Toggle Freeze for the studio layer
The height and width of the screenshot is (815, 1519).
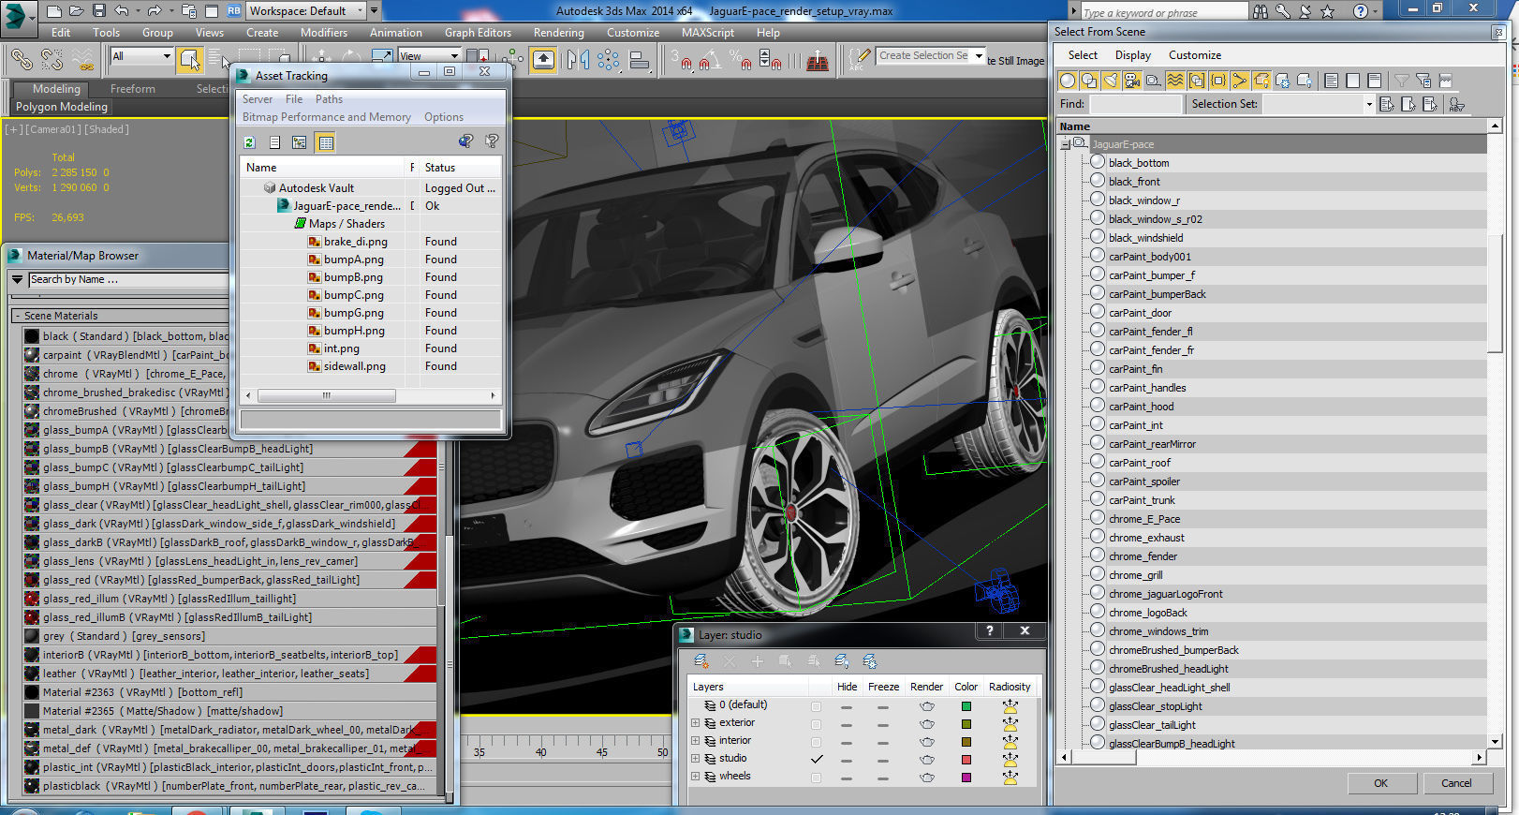(883, 760)
